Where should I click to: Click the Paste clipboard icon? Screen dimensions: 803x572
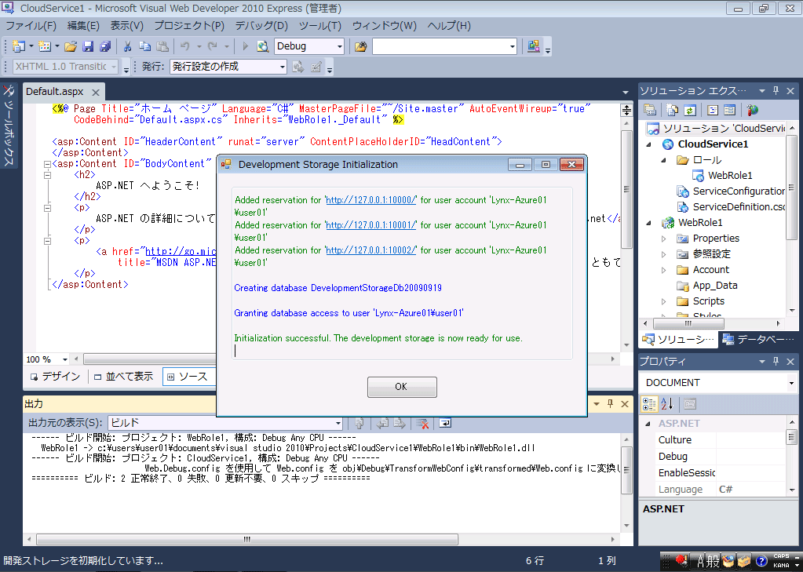click(x=162, y=46)
